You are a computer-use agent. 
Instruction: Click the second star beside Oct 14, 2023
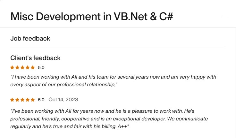click(x=17, y=100)
